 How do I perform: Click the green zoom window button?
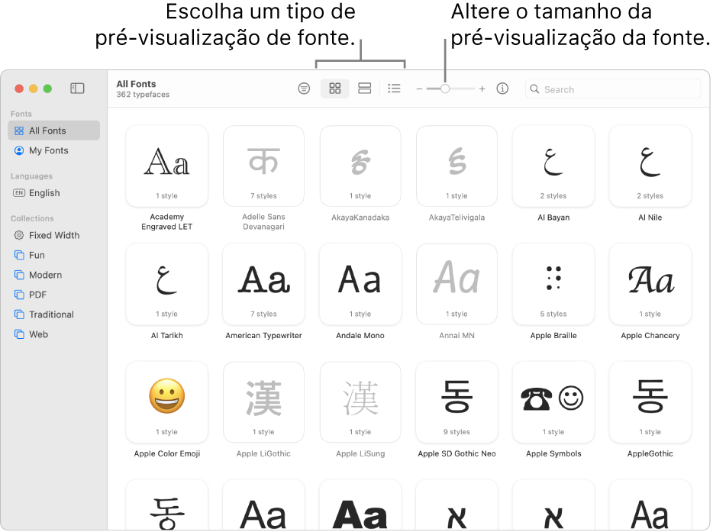tap(47, 89)
